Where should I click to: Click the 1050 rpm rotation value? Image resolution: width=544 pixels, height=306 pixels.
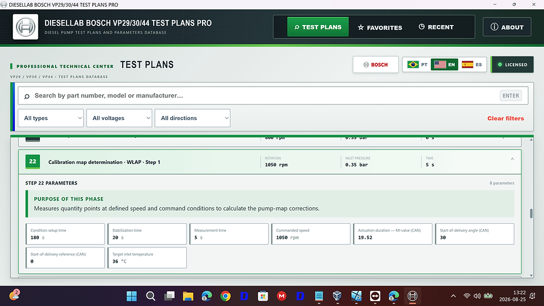click(276, 165)
